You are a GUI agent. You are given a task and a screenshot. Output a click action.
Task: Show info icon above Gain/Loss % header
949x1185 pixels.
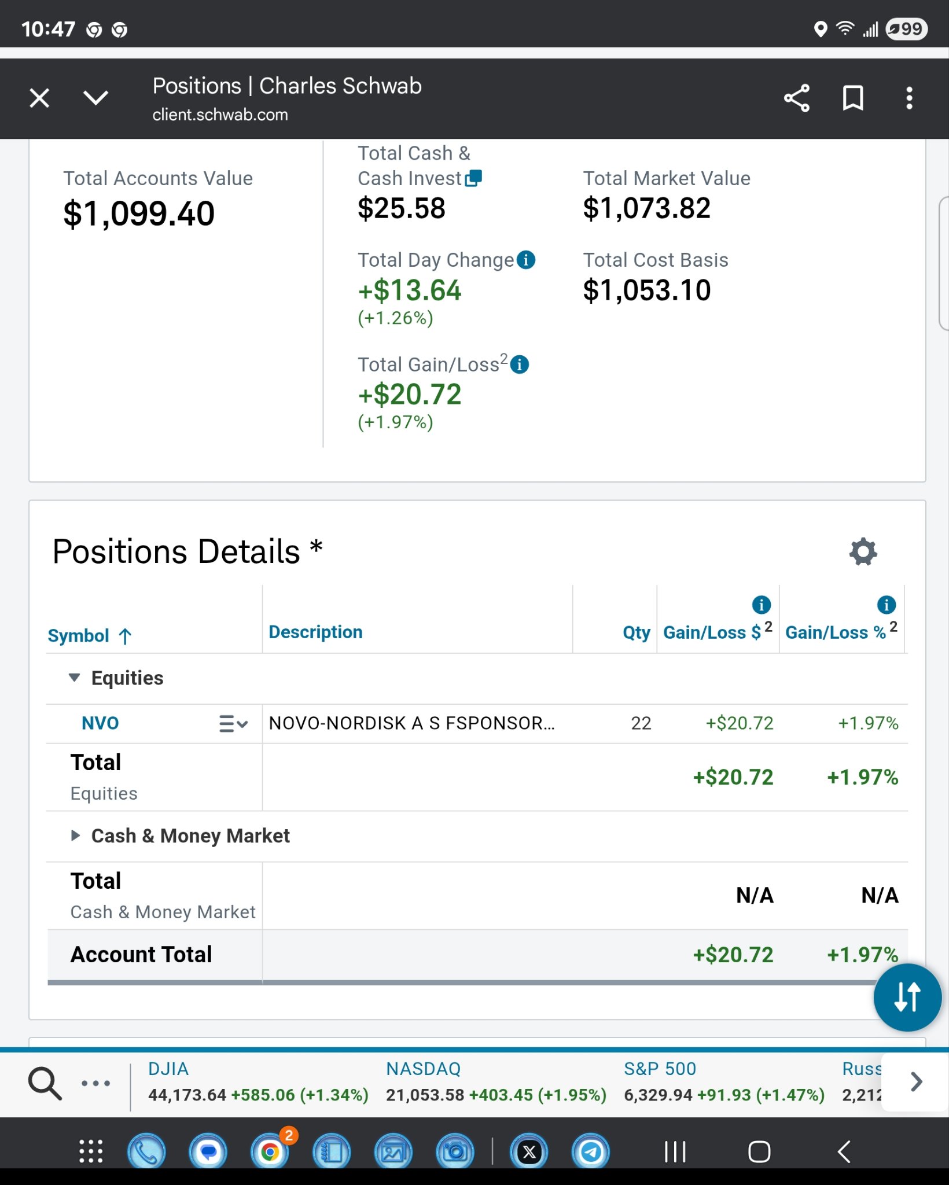coord(887,605)
